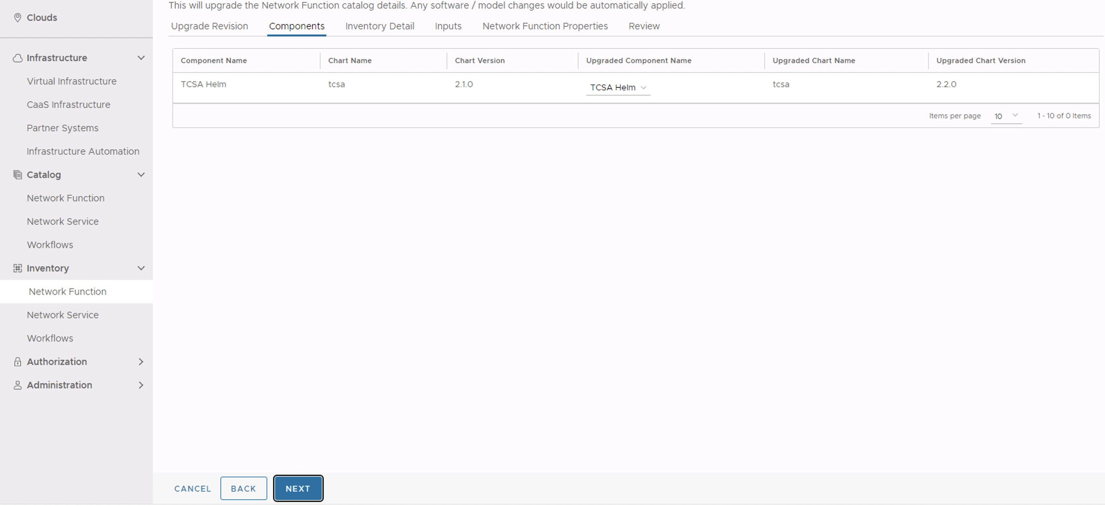Open Partner Systems in sidebar
The height and width of the screenshot is (506, 1105).
pyautogui.click(x=63, y=128)
